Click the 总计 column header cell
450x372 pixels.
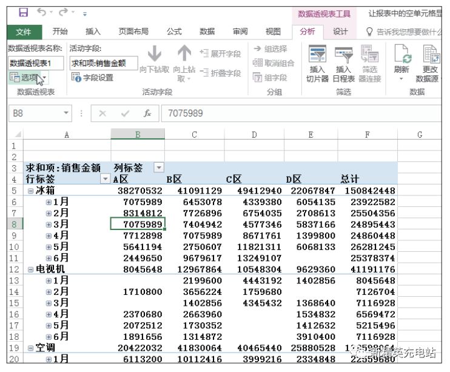[x=368, y=179]
